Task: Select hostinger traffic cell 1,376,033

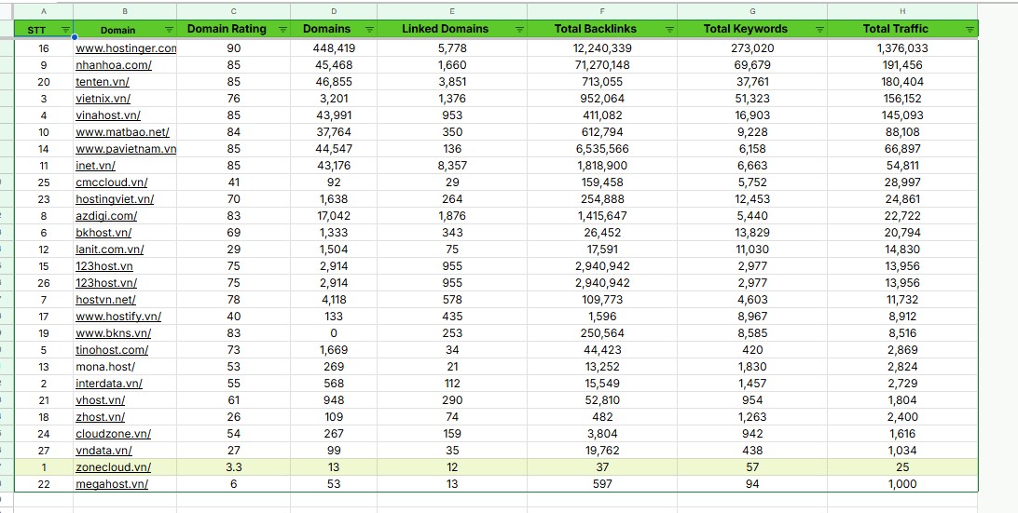Action: point(902,48)
